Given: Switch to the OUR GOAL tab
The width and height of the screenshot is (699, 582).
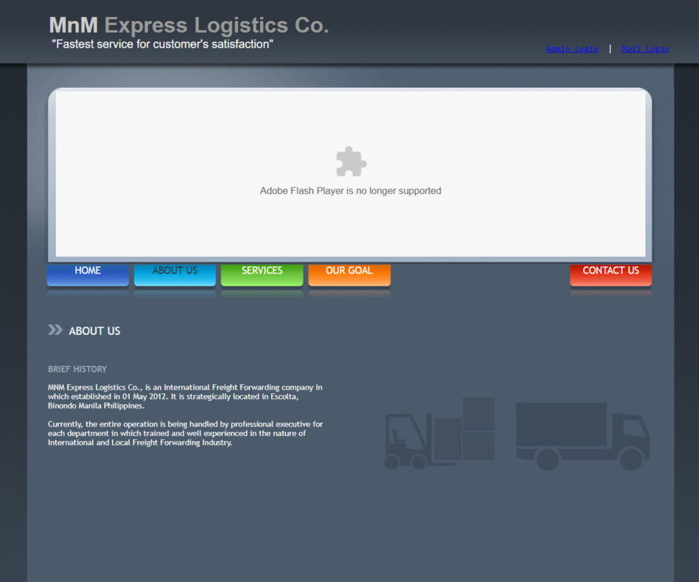Looking at the screenshot, I should pos(349,274).
